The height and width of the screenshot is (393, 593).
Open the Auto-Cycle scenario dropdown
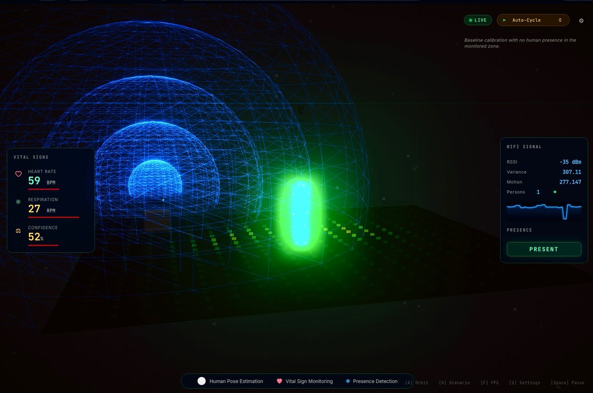tap(533, 20)
